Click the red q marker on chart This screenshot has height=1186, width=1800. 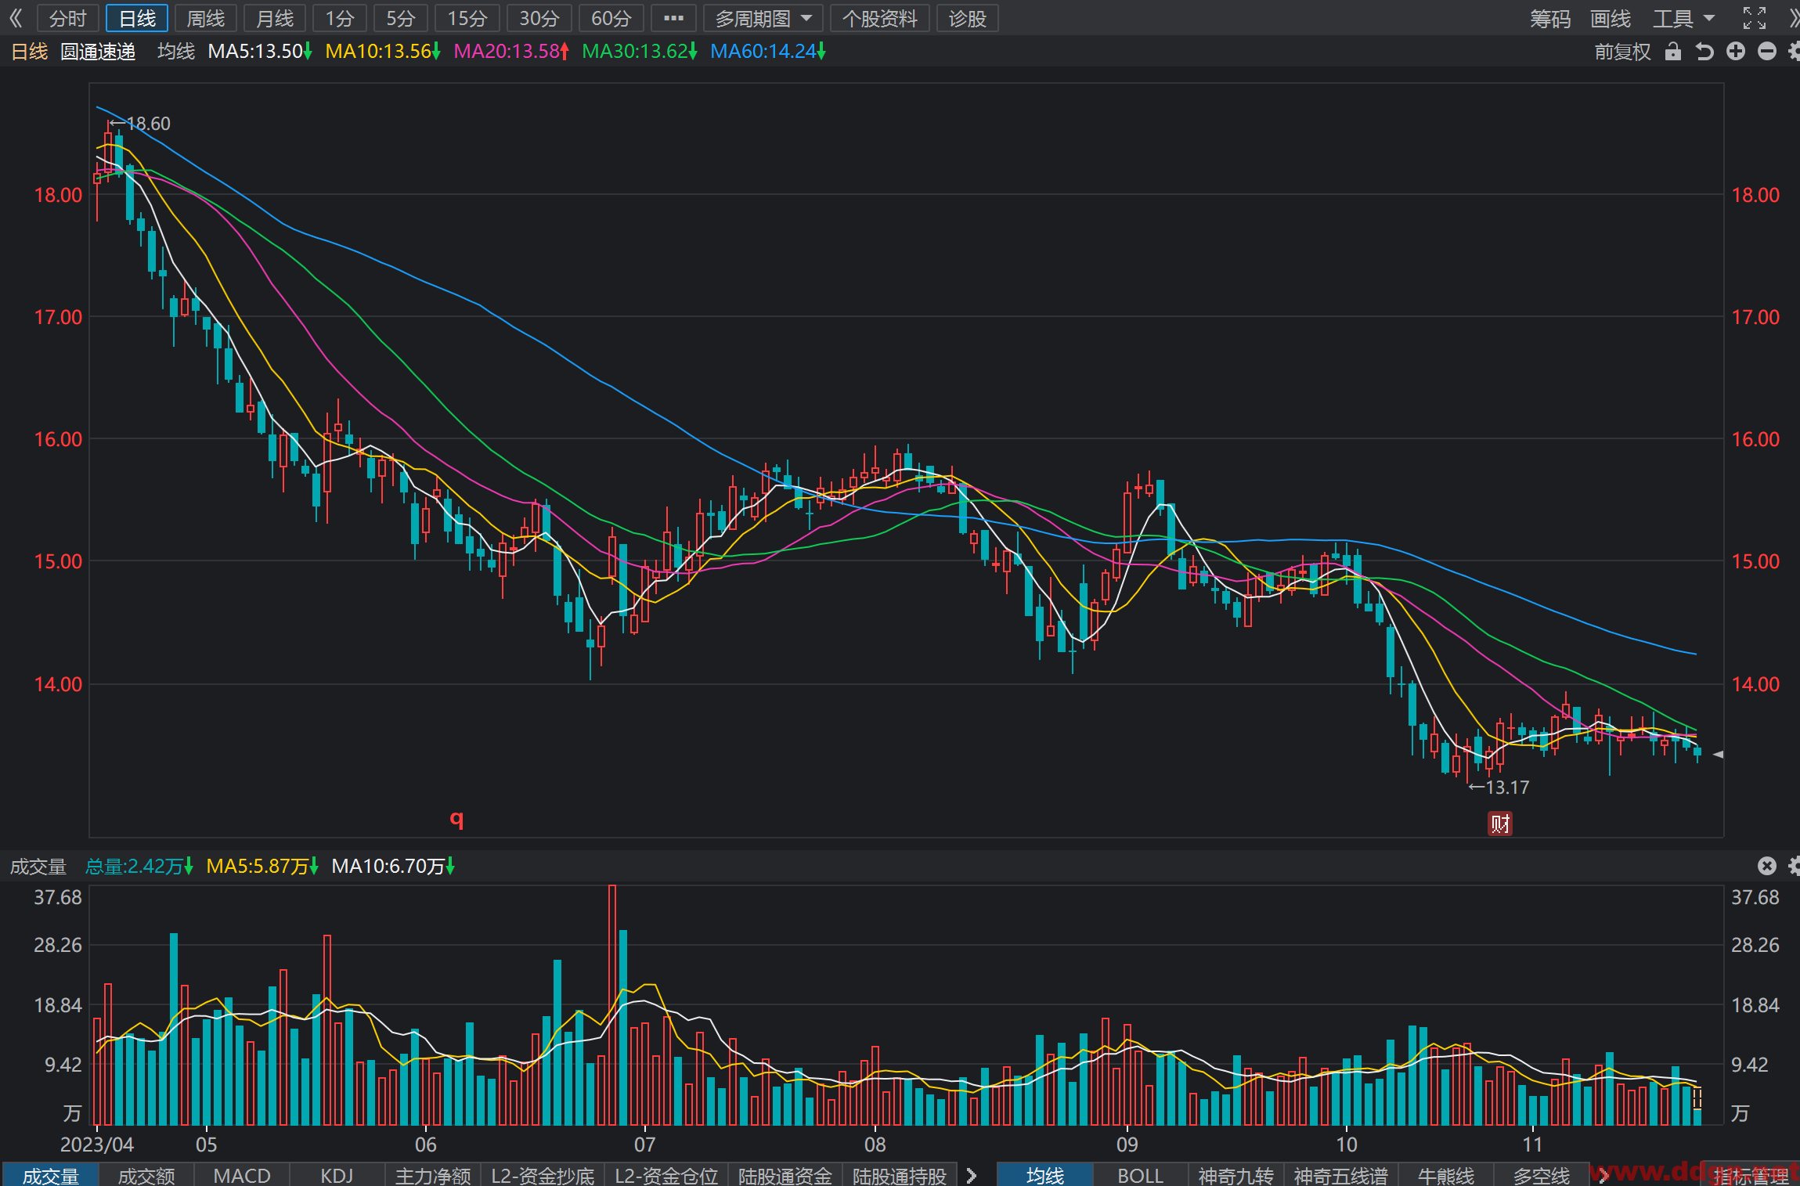coord(456,819)
